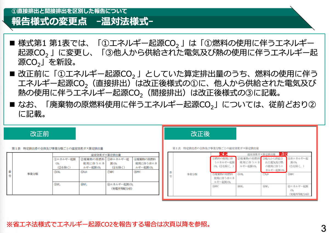Click cell '⑥N2O'
329x233 pixels.
click(92, 176)
